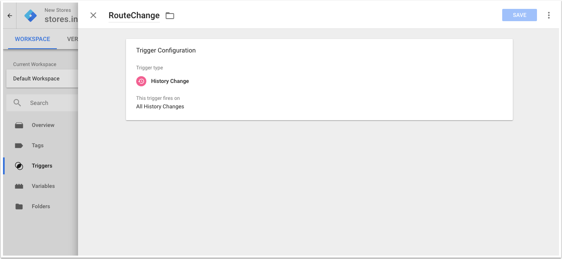Click the This trigger fires on label
This screenshot has height=259, width=562.
[x=158, y=98]
